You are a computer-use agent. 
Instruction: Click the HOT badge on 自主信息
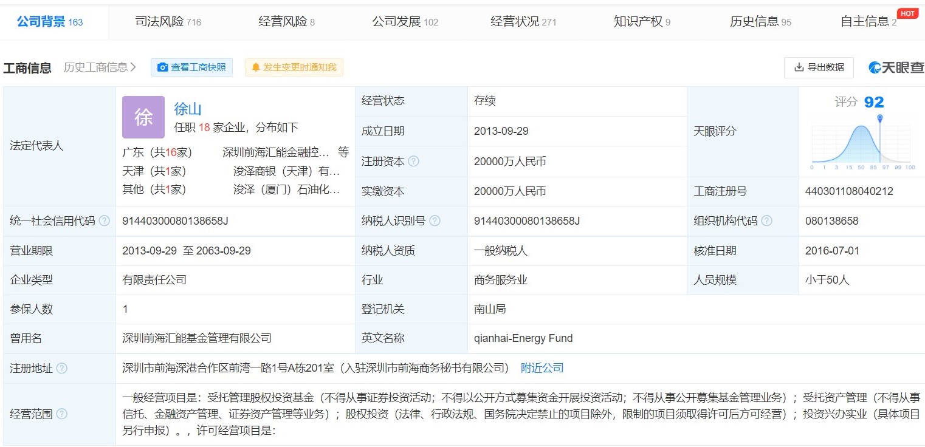[x=907, y=14]
